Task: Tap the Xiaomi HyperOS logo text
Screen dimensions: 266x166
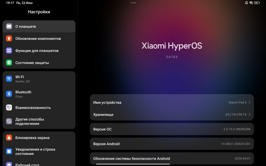Action: [172, 46]
